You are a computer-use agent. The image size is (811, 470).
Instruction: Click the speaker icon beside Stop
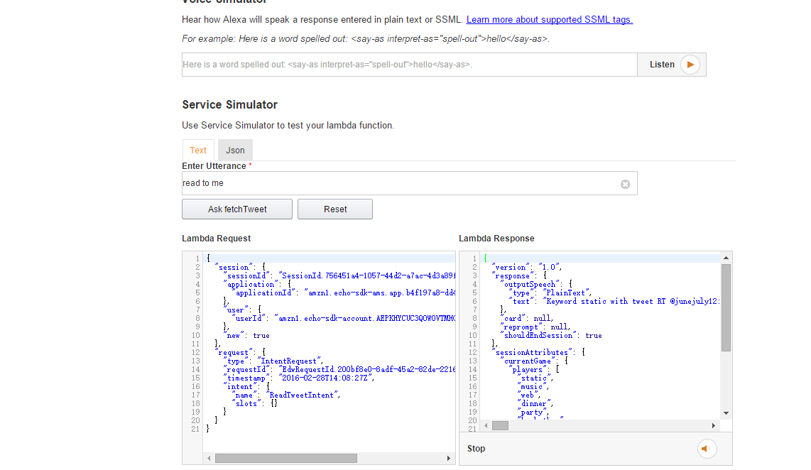pyautogui.click(x=706, y=449)
